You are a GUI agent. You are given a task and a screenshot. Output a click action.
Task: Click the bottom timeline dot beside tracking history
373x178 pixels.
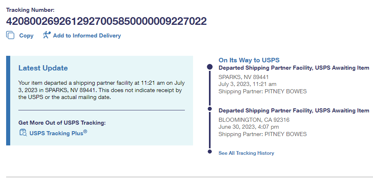point(210,152)
